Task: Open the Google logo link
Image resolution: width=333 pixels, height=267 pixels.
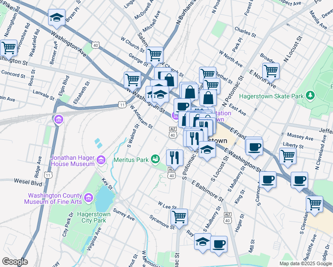Action: coord(15,262)
